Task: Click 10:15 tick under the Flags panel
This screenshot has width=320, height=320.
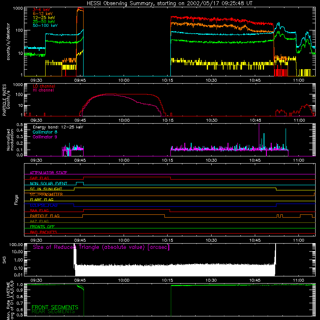Action: 168,240
